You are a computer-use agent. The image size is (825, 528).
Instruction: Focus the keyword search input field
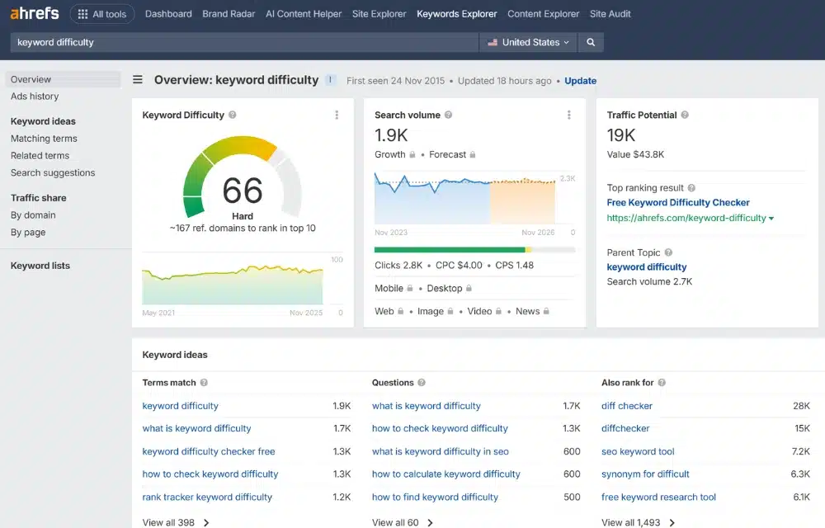point(245,42)
